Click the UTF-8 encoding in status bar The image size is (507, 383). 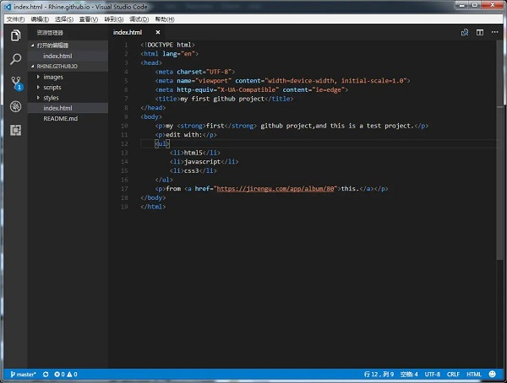[432, 374]
